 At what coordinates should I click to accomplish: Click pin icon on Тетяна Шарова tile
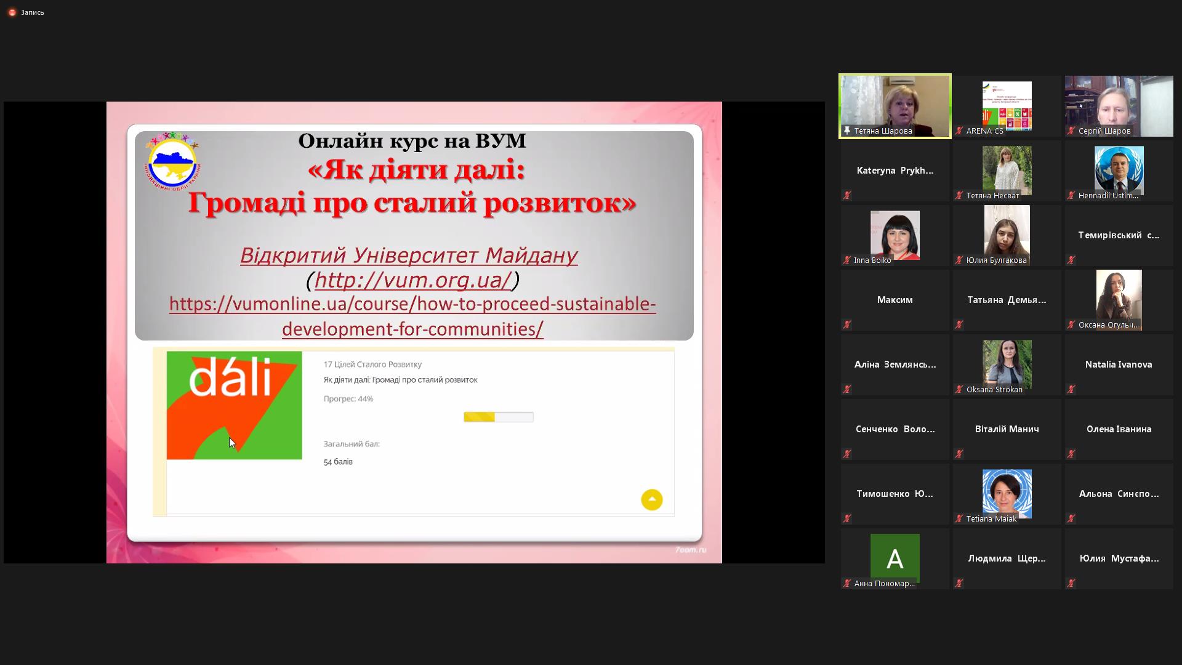(847, 131)
